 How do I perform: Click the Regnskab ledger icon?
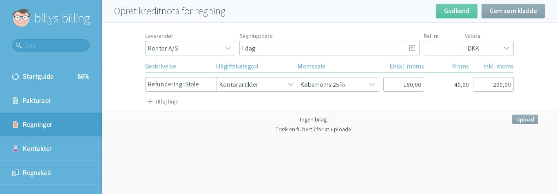15,173
